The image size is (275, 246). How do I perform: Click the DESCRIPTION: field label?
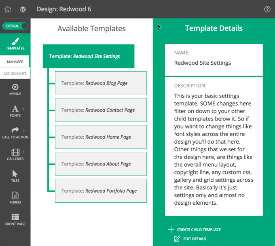point(190,86)
